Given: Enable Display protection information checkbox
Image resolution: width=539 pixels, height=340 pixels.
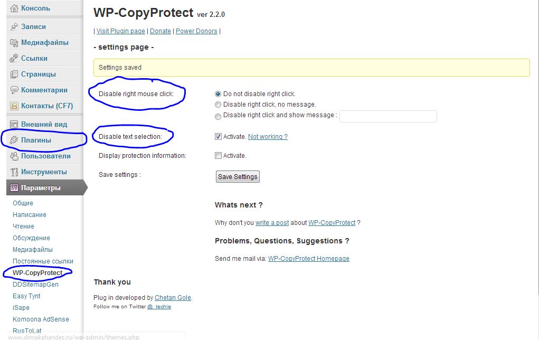Looking at the screenshot, I should click(x=218, y=155).
